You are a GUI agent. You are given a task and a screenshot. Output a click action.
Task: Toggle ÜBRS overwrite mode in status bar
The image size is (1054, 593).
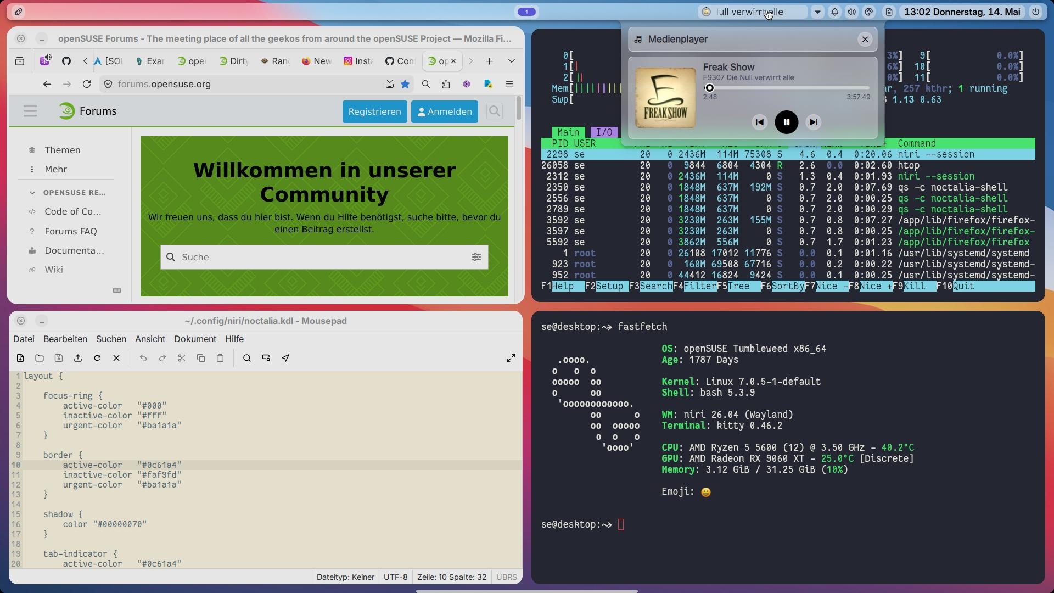click(x=506, y=577)
